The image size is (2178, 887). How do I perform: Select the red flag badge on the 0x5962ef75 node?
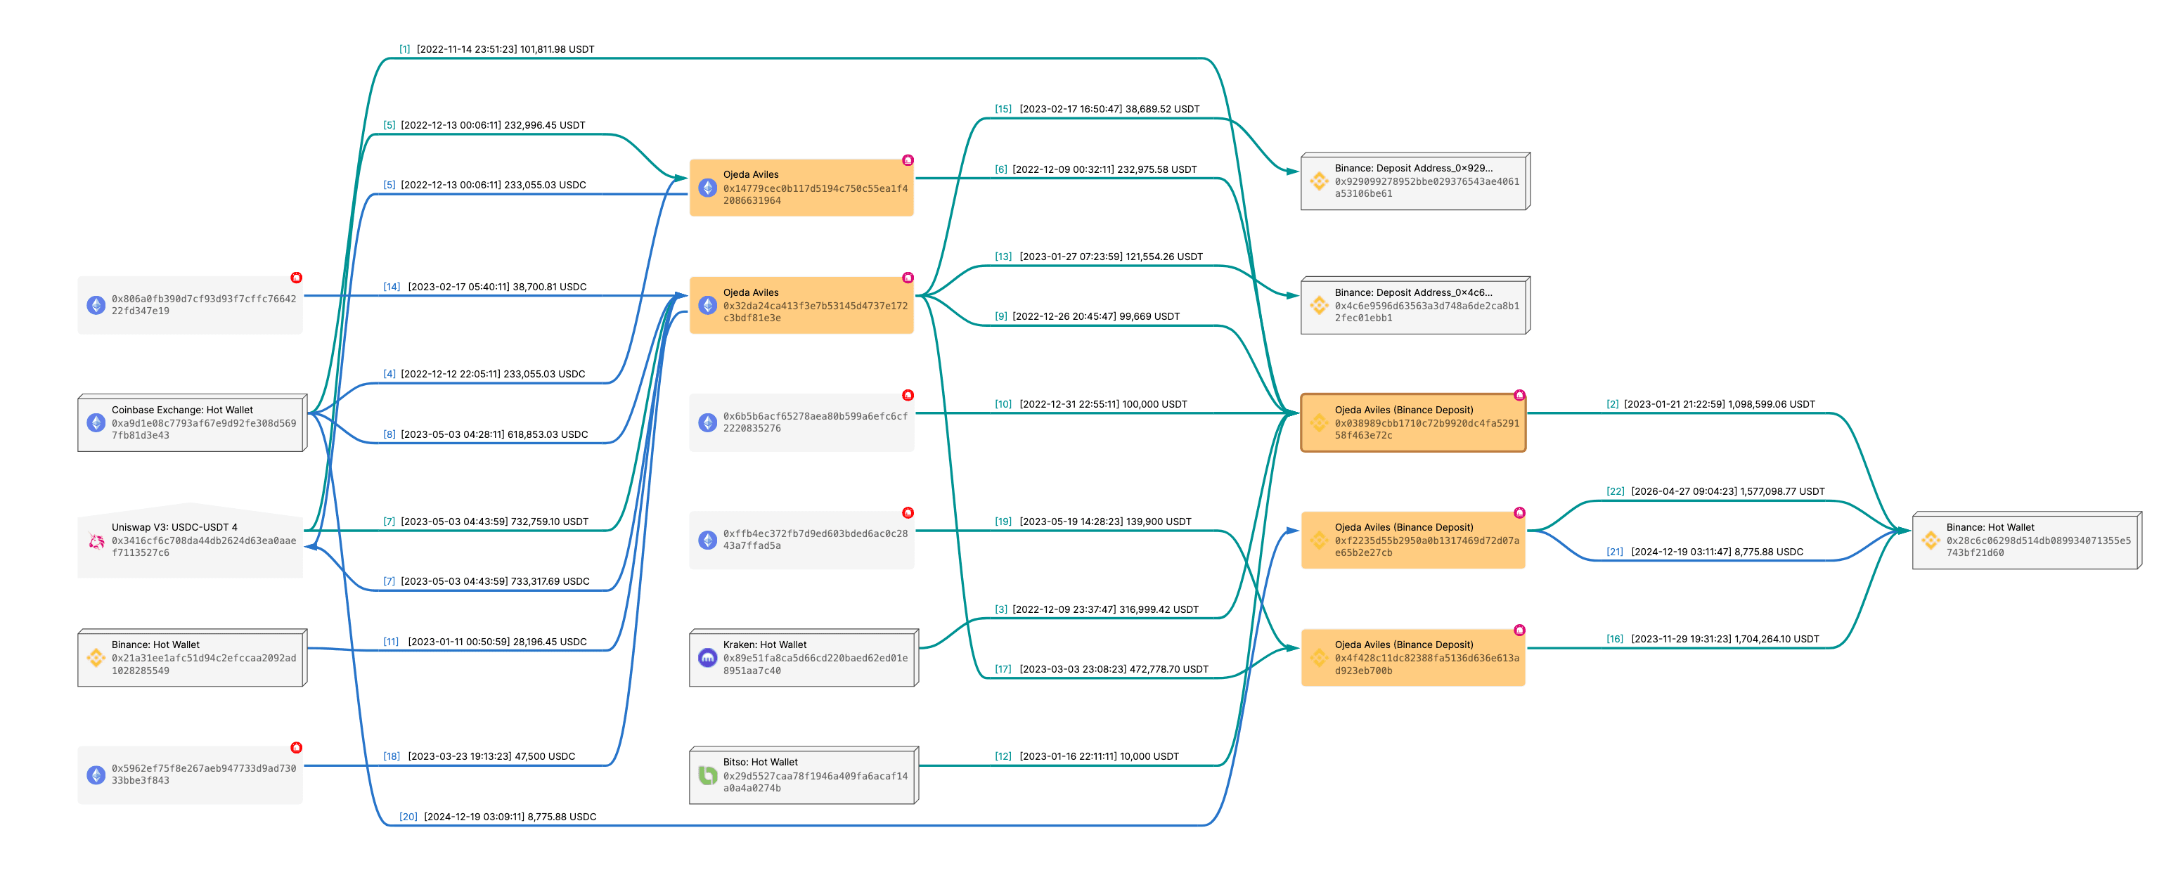[296, 747]
